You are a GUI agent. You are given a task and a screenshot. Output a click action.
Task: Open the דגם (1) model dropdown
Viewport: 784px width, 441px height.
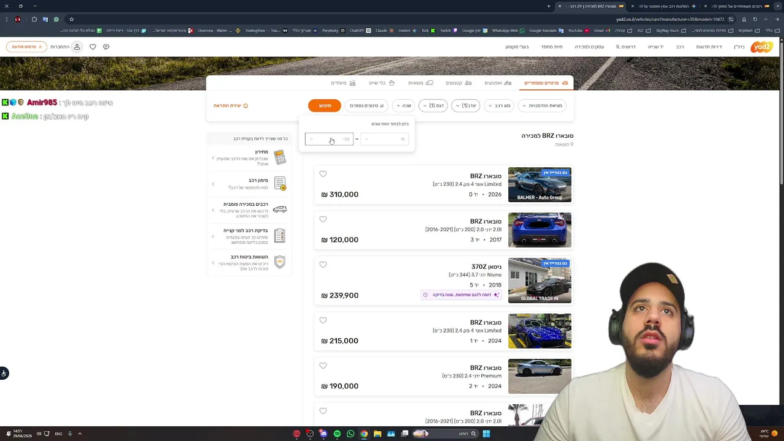[433, 105]
